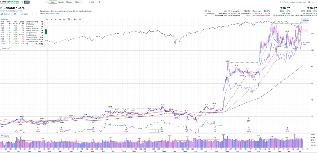Click the search magnifier icon
Image resolution: width=318 pixels, height=153 pixels.
point(22,2)
